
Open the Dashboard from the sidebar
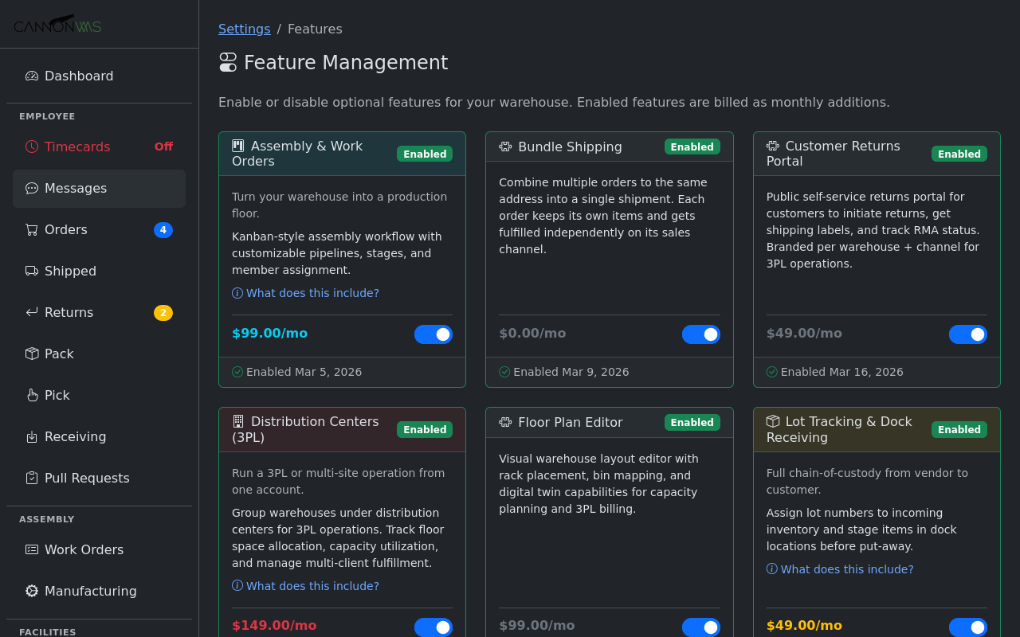tap(31, 76)
